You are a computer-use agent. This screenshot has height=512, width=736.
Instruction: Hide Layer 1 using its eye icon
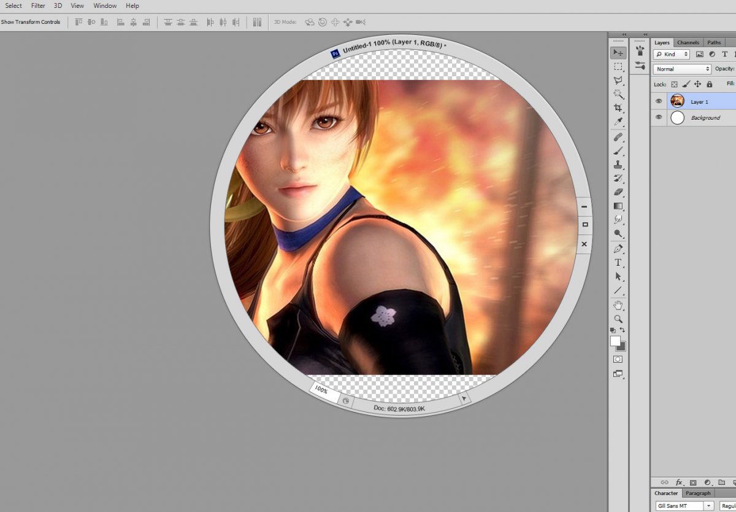pos(659,101)
